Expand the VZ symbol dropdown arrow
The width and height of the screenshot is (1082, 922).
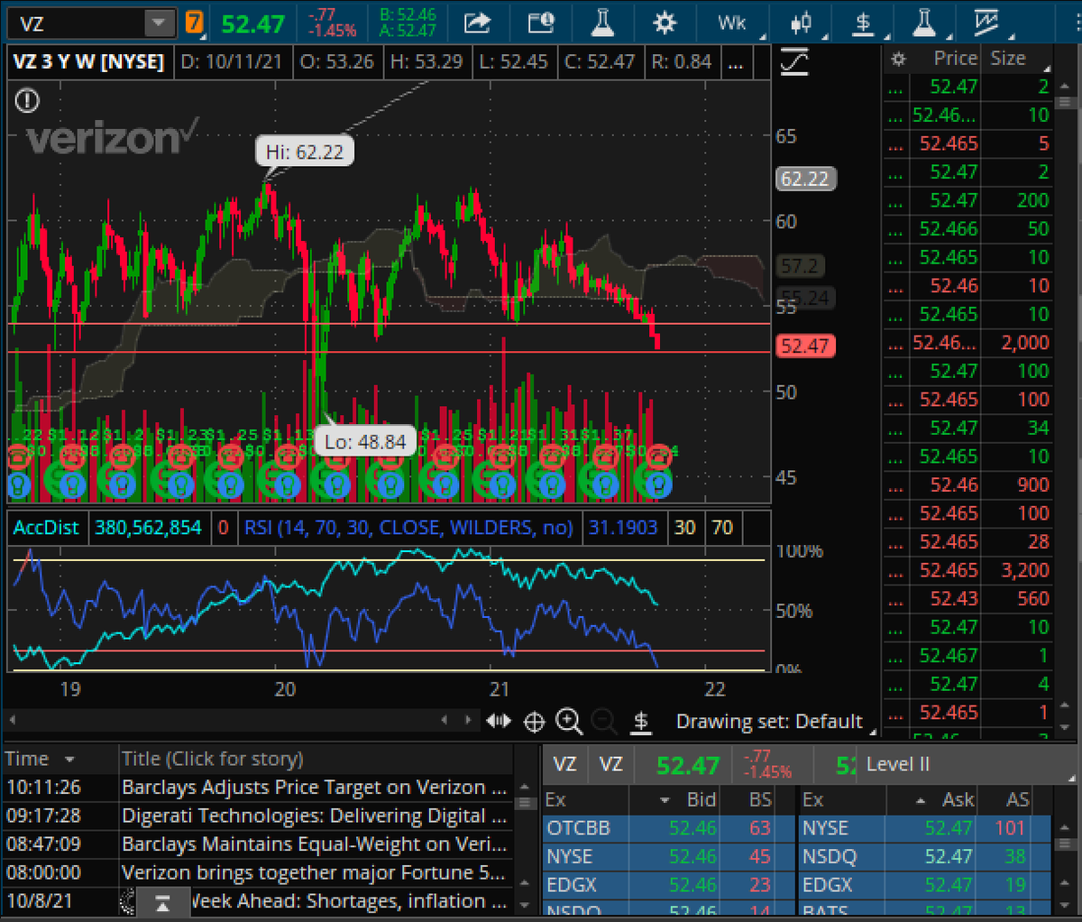click(x=160, y=23)
